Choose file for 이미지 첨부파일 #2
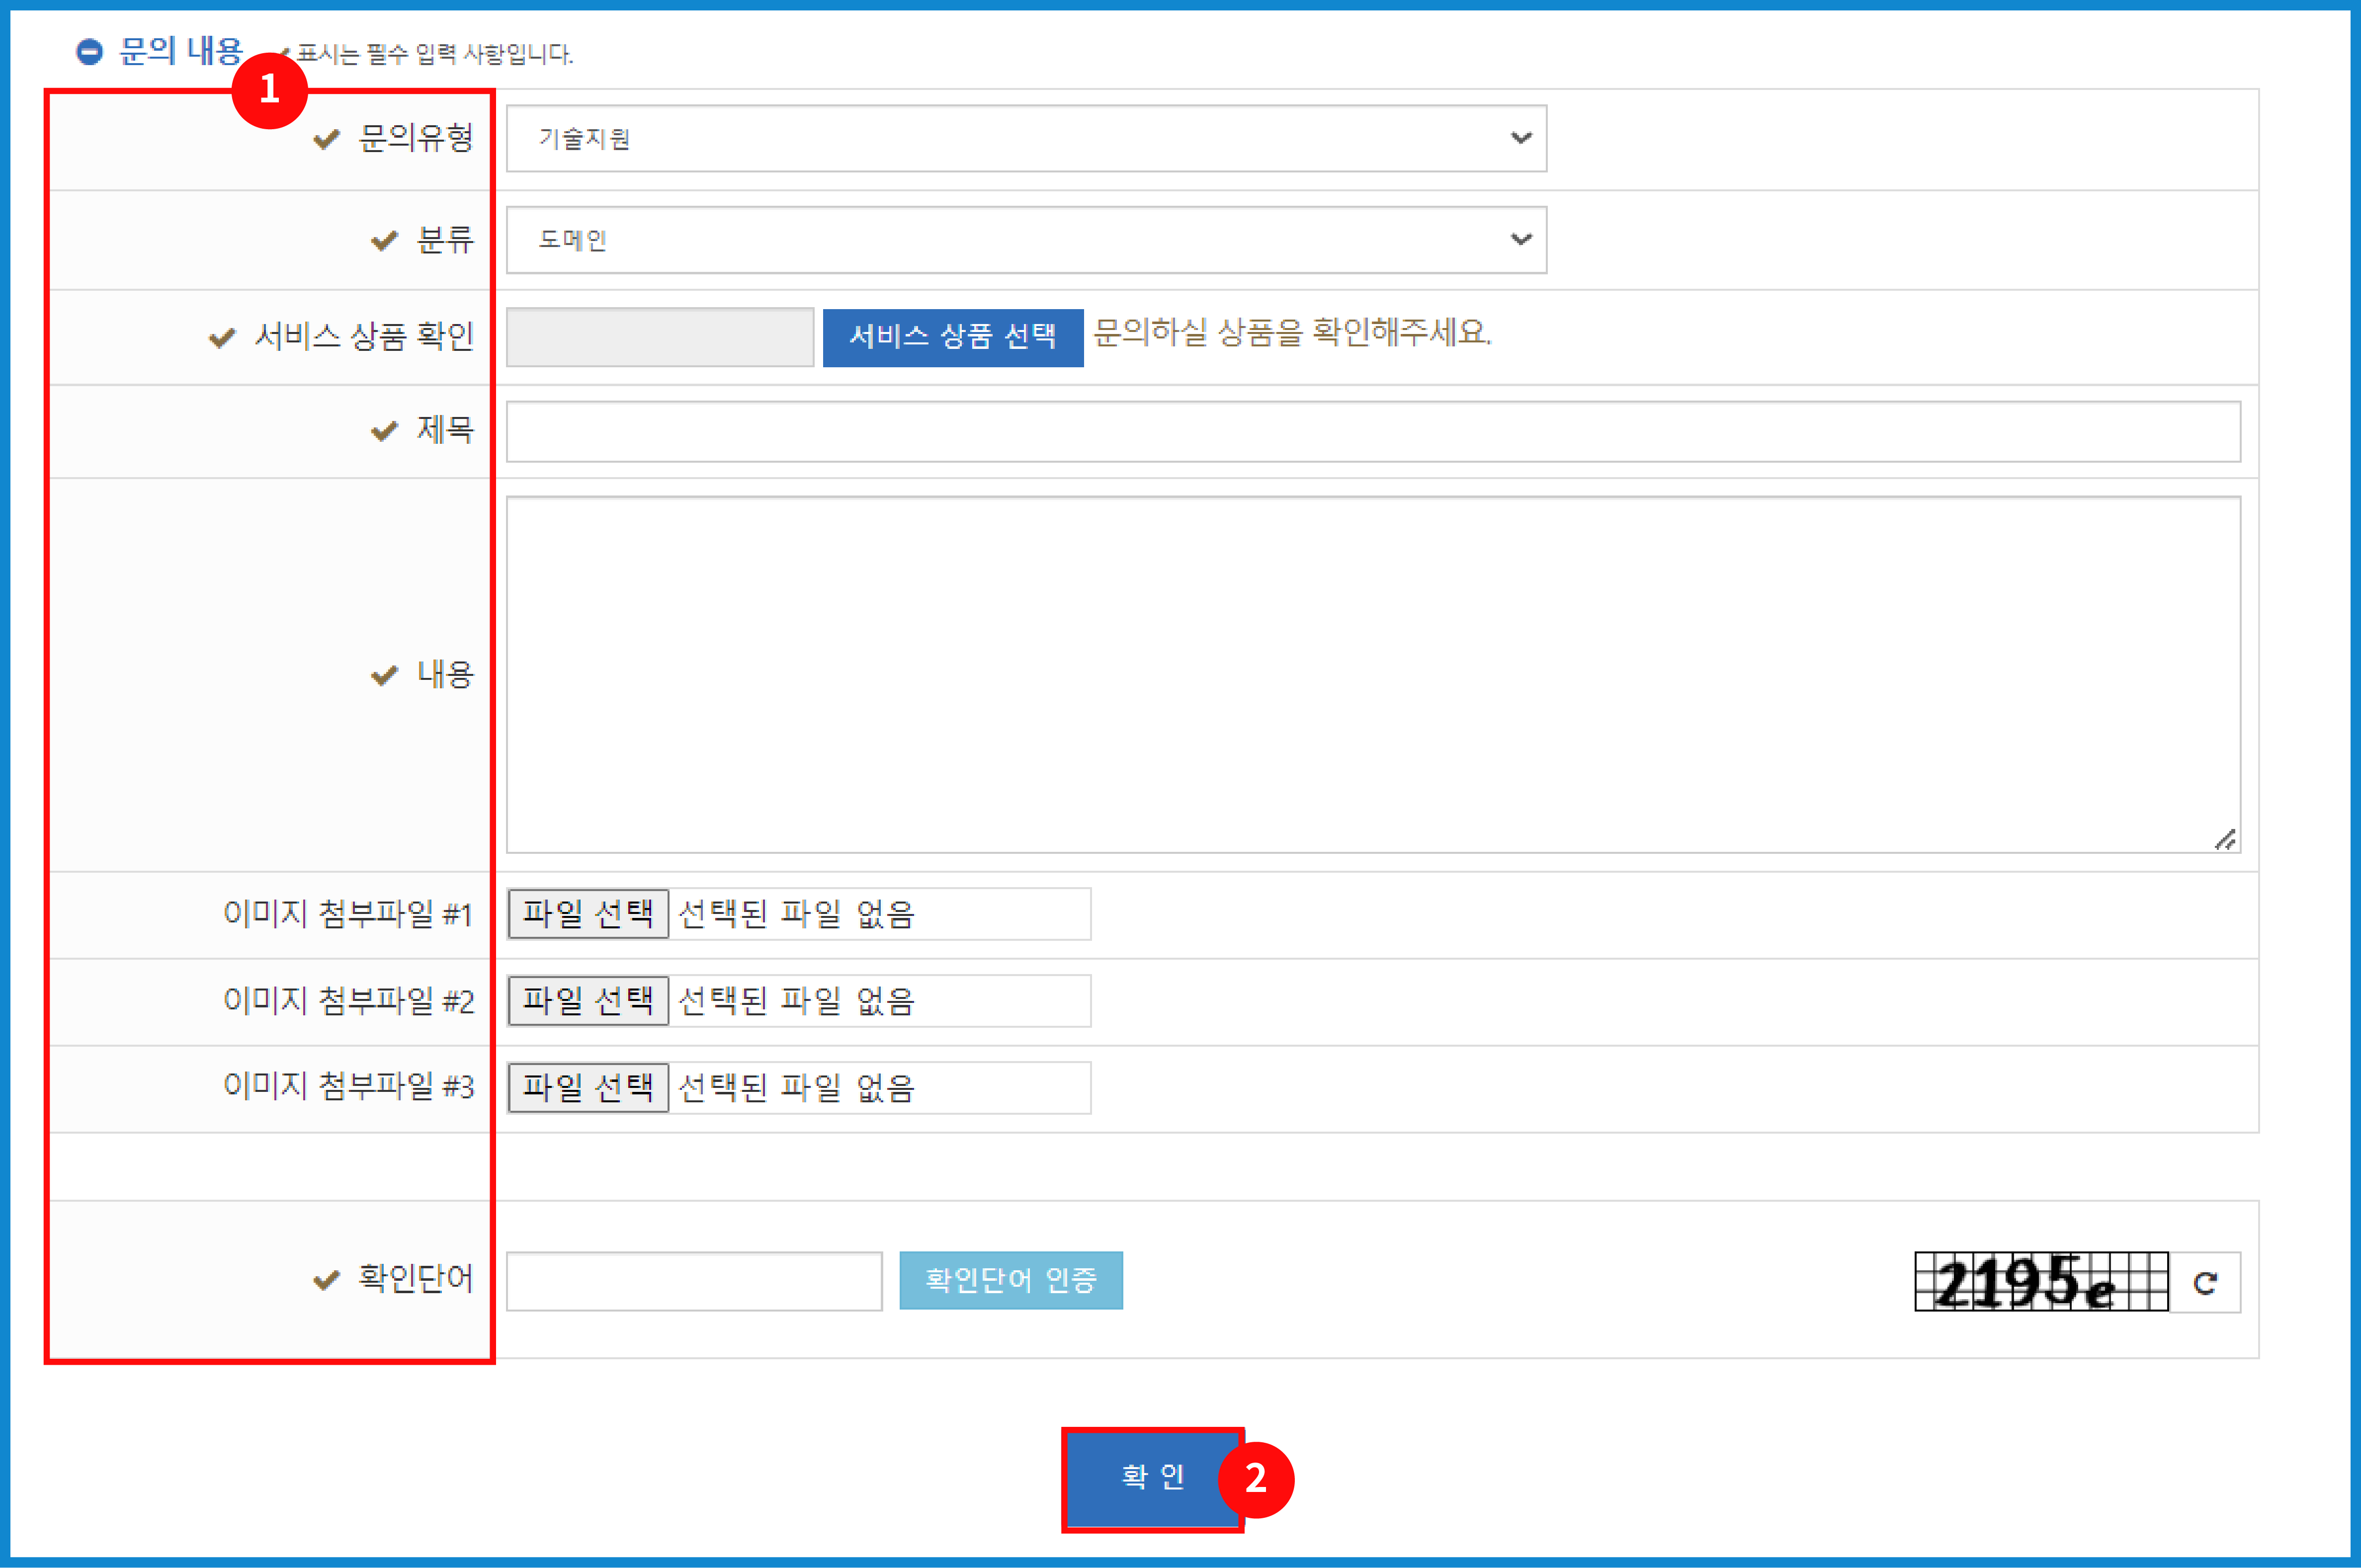This screenshot has width=2361, height=1568. tap(588, 1000)
